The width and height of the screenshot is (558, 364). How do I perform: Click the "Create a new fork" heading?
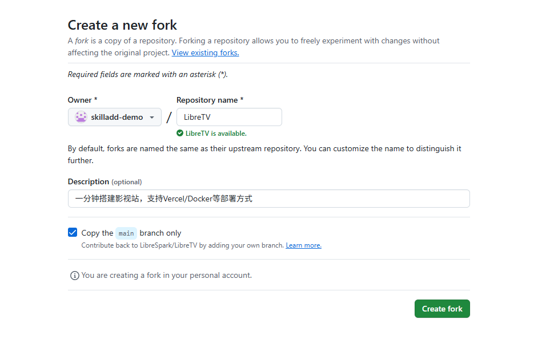coord(122,25)
